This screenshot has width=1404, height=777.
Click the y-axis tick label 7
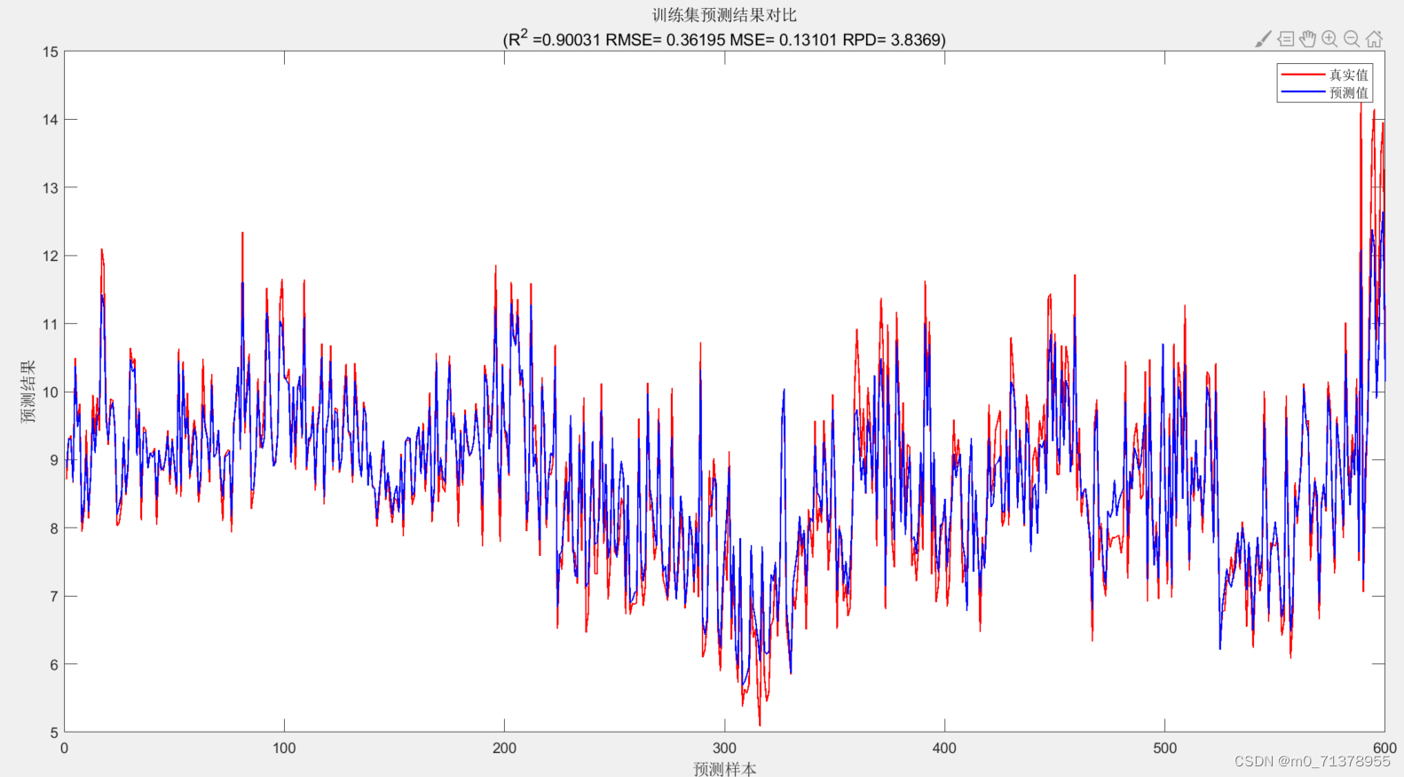click(x=54, y=597)
